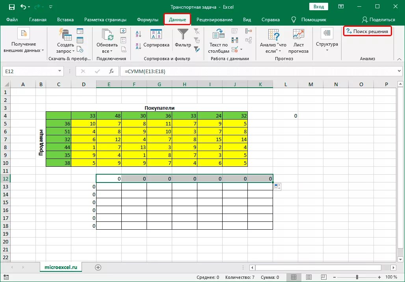
Task: Click the Name Box showing E12
Action: click(x=30, y=71)
